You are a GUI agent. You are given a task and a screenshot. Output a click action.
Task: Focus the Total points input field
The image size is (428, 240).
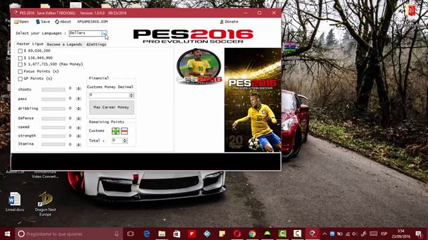point(117,141)
